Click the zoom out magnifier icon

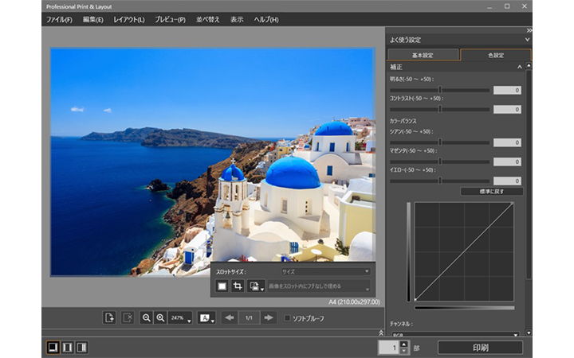(x=146, y=317)
